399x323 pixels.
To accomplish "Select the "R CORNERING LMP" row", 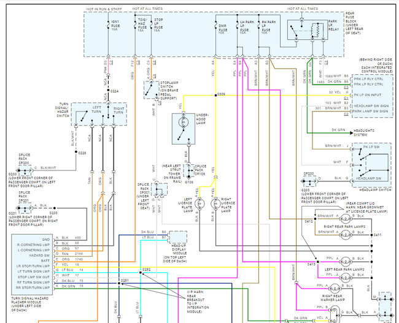I will click(x=33, y=245).
